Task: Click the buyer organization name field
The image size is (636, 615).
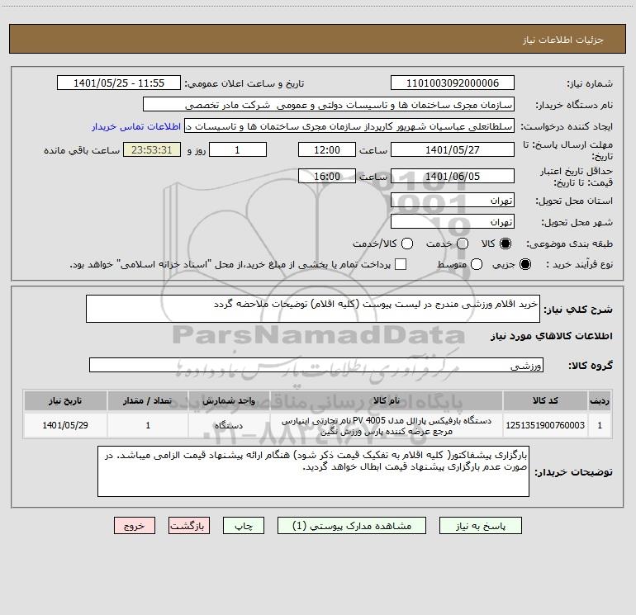Action: coord(329,104)
